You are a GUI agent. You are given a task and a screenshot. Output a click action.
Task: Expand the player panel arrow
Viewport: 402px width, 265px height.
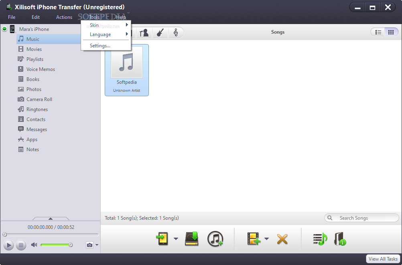point(51,218)
